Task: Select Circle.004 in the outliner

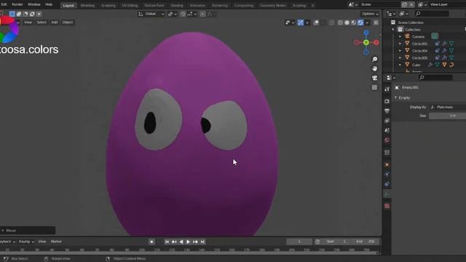Action: tap(419, 51)
